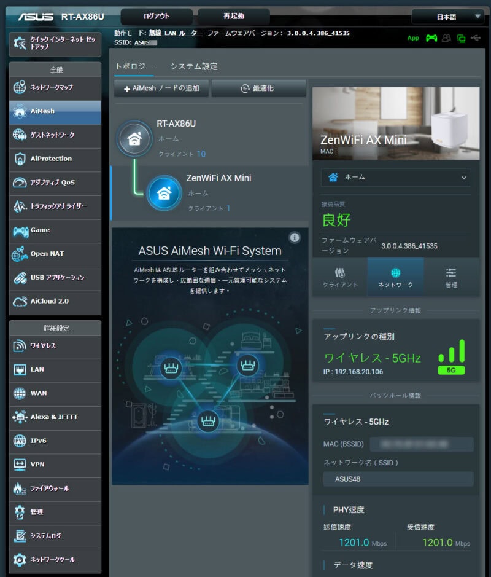The height and width of the screenshot is (577, 491).
Task: Select the ZenWiFi AX Mini node icon
Action: [164, 193]
